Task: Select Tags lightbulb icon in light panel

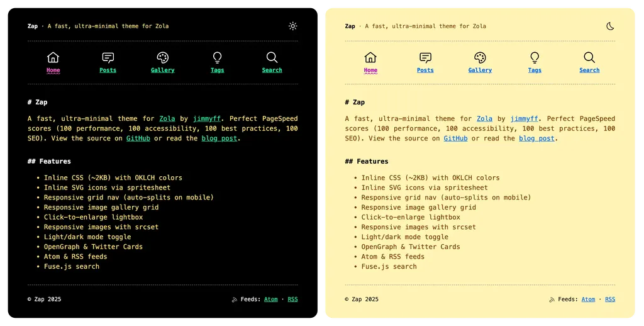Action: click(535, 57)
